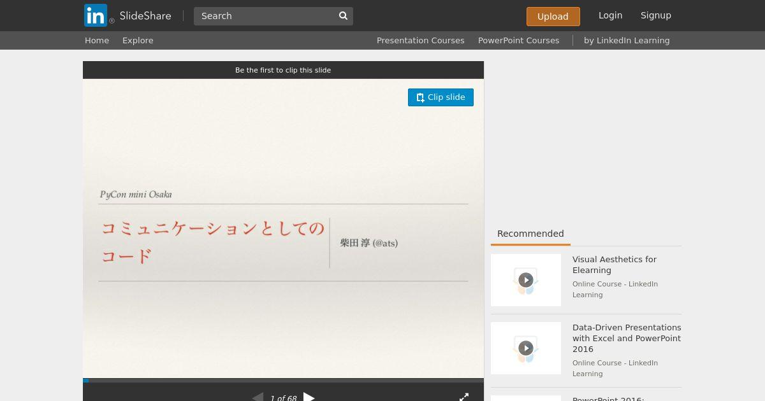Click 'Be the first to clip this slide'
The image size is (765, 401).
(x=283, y=70)
